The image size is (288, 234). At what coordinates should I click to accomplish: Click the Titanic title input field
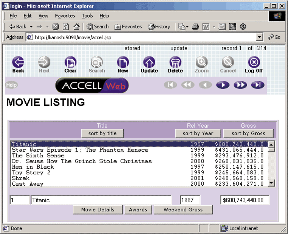pos(101,200)
